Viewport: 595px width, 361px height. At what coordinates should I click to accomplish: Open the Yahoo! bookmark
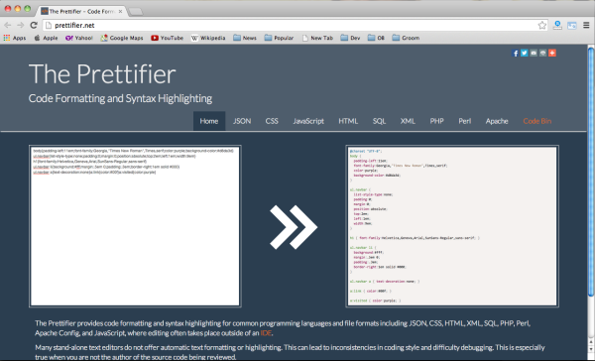click(x=79, y=38)
